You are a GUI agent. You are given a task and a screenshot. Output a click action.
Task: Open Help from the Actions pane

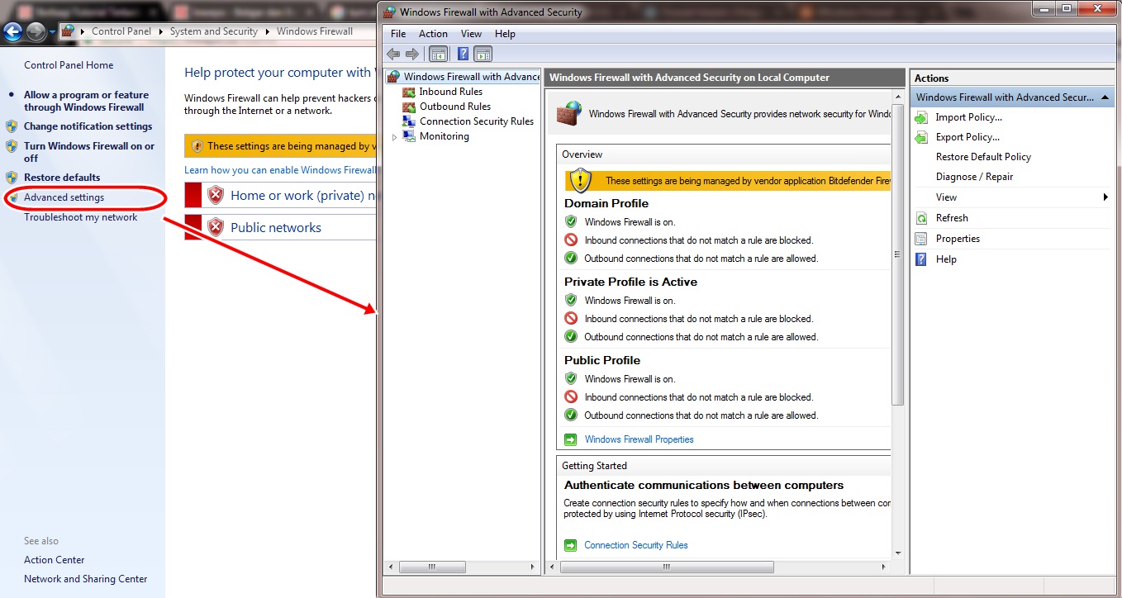946,259
